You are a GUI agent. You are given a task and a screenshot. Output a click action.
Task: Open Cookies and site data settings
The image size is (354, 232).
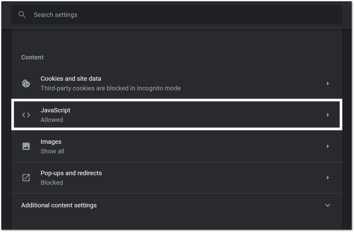click(x=177, y=84)
